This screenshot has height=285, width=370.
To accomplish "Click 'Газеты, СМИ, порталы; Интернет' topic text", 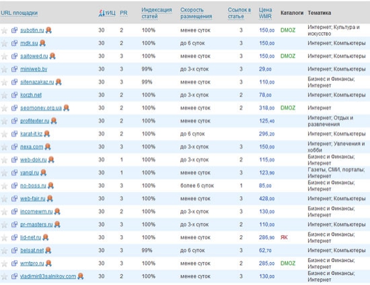I will point(336,172).
